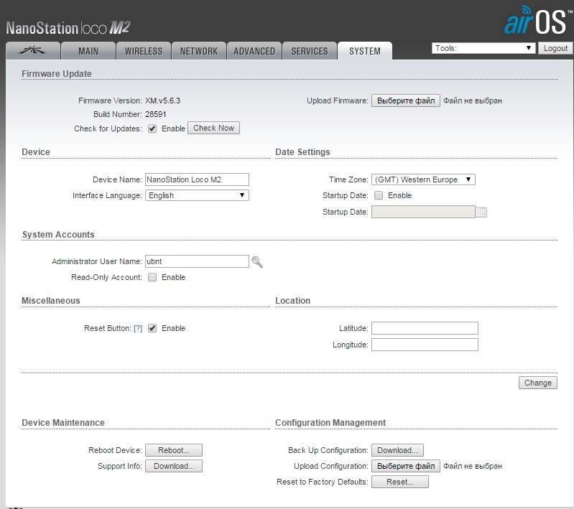Click the Location section heading
Screen dimensions: 574x509
(292, 301)
